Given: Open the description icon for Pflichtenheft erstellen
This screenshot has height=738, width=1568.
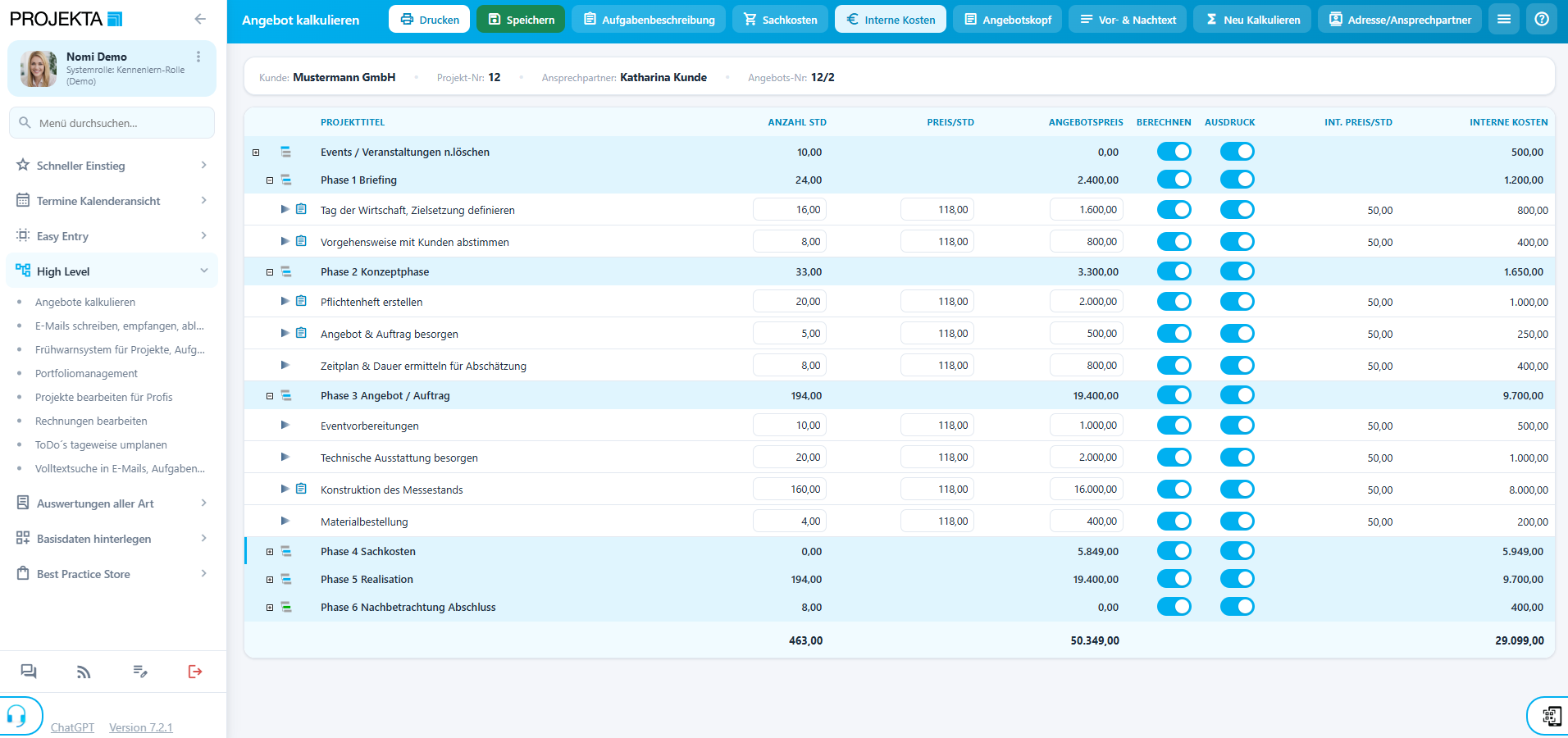Looking at the screenshot, I should (301, 301).
